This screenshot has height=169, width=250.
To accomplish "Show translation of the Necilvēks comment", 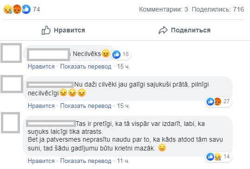I will coord(86,67).
